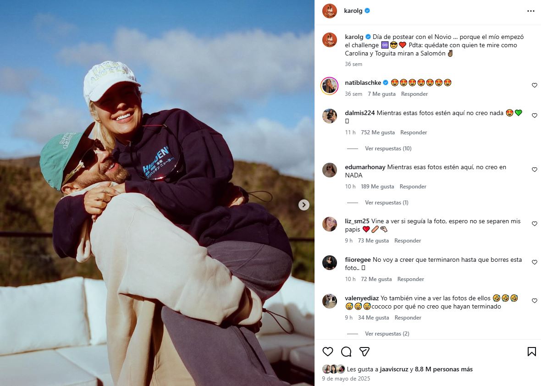
Task: Reply to fiioregee's comment
Action: tap(410, 279)
